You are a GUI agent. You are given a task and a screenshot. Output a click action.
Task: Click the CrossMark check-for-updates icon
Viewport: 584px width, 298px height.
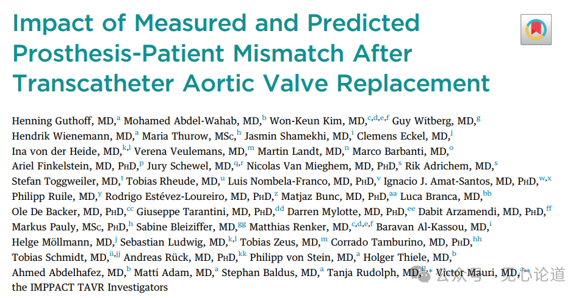(536, 30)
